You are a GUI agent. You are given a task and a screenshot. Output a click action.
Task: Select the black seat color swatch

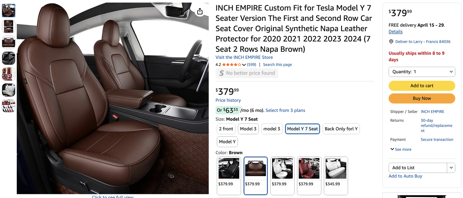point(229,169)
